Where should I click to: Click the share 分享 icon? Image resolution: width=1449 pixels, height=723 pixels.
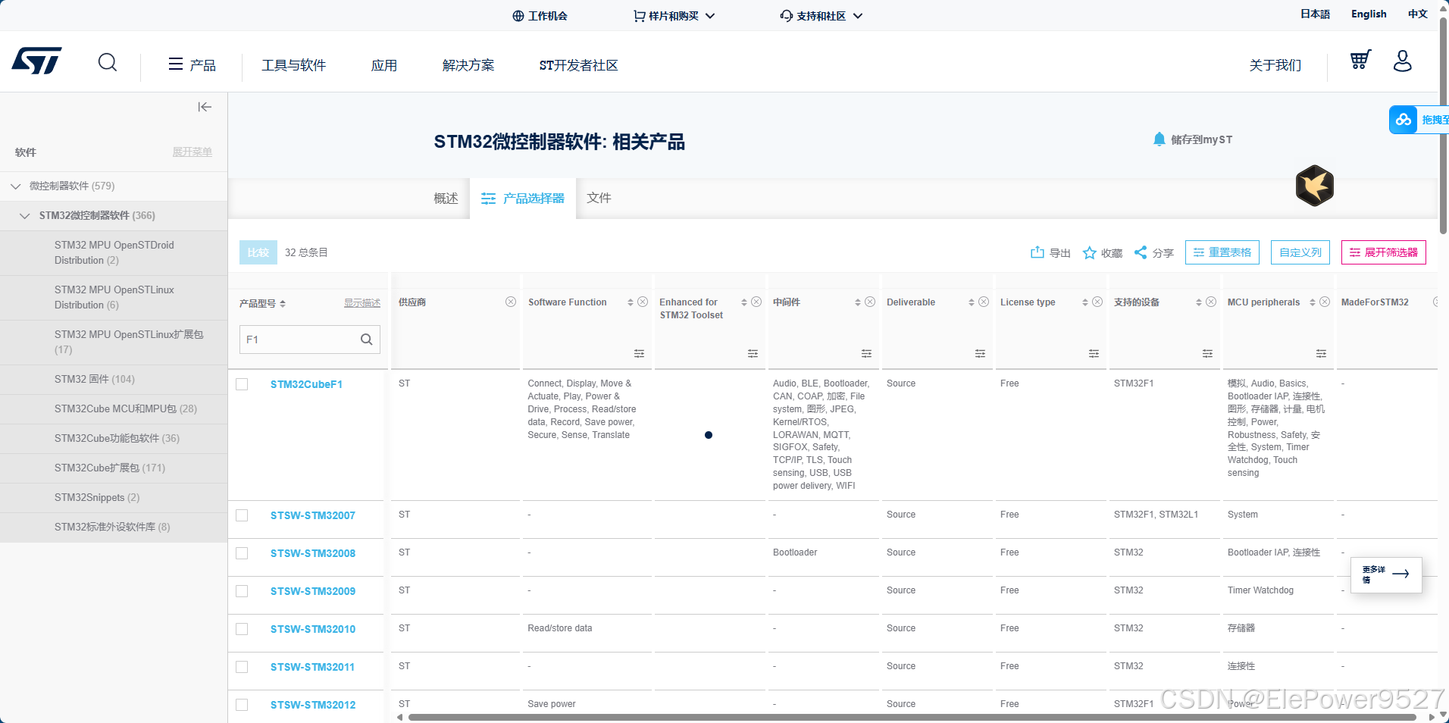pyautogui.click(x=1141, y=252)
